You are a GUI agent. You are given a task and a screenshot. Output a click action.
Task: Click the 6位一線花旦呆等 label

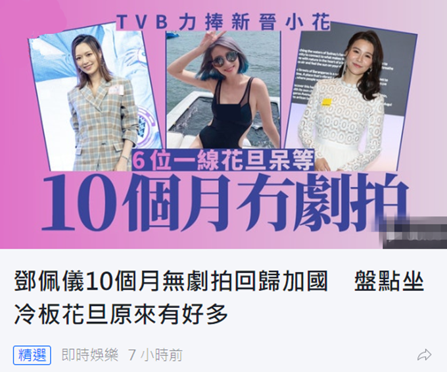[x=223, y=159]
